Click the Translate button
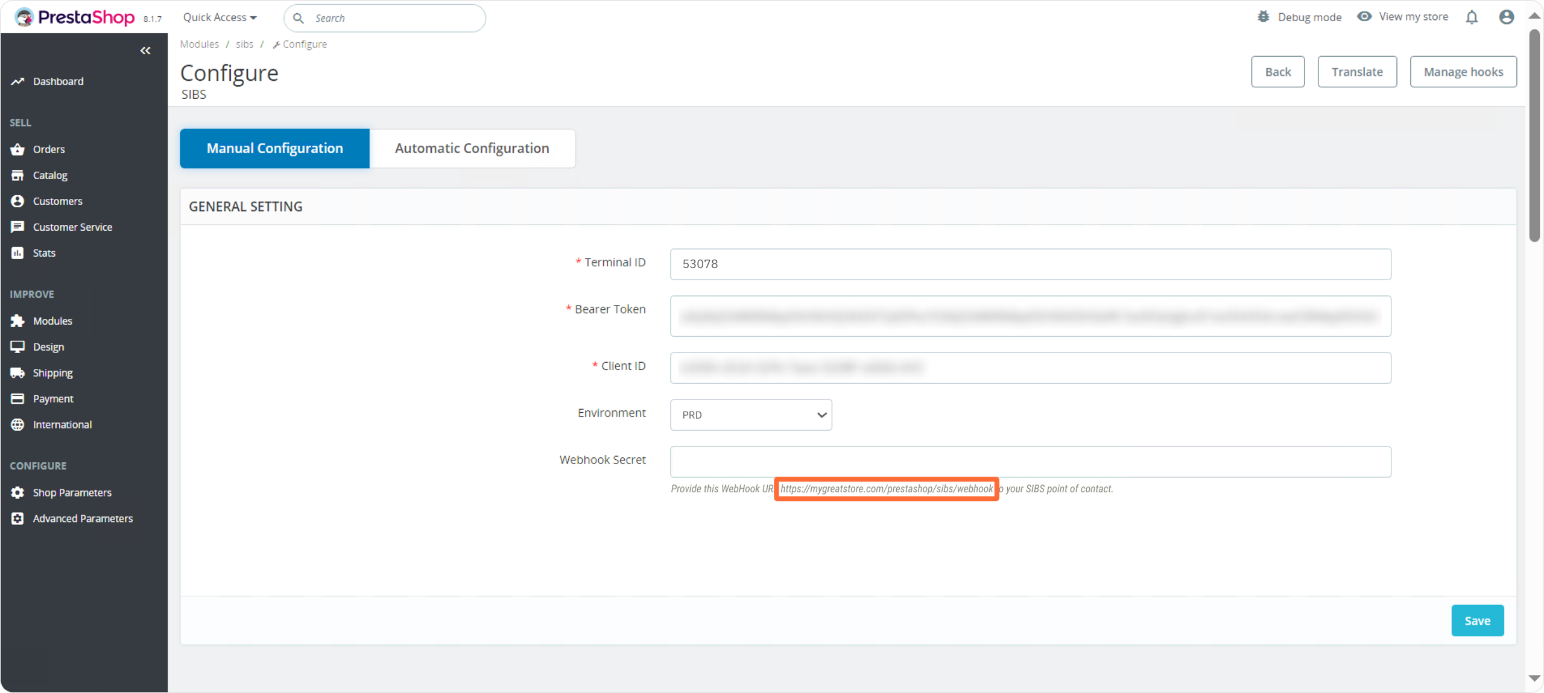1544x693 pixels. pos(1356,72)
